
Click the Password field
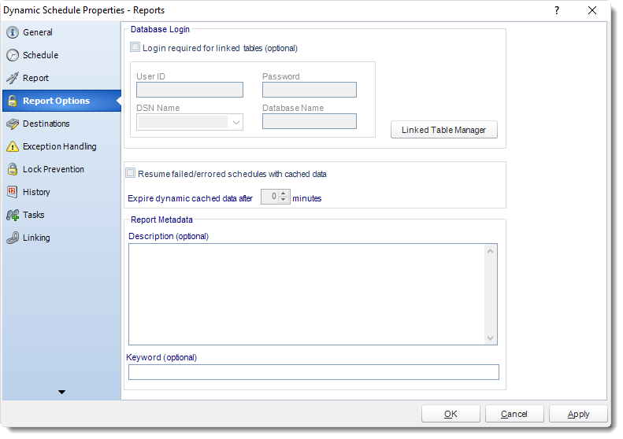tap(309, 90)
